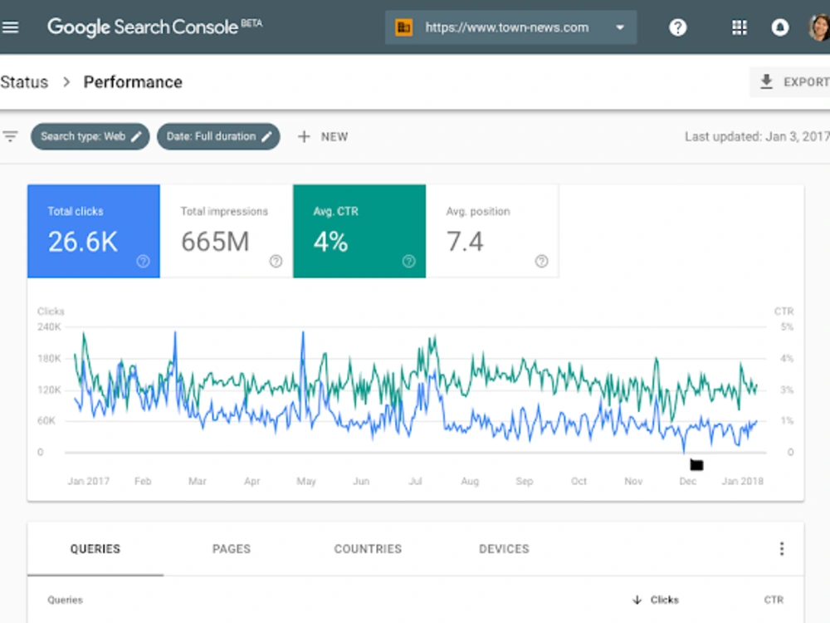830x623 pixels.
Task: Click the filter list icon
Action: 10,137
